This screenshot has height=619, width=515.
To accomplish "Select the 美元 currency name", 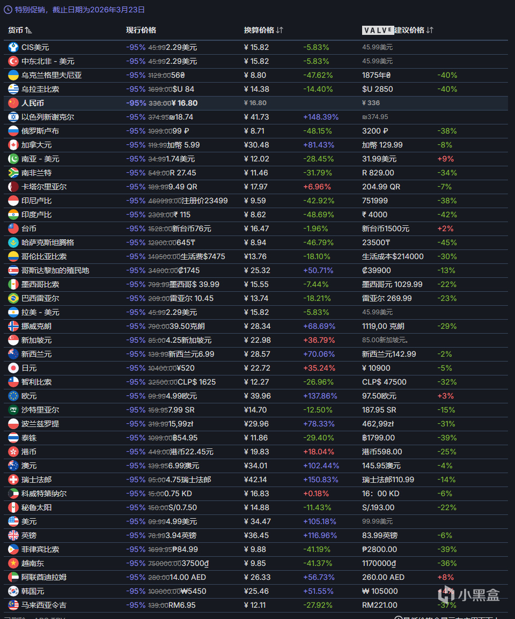I will pos(29,521).
